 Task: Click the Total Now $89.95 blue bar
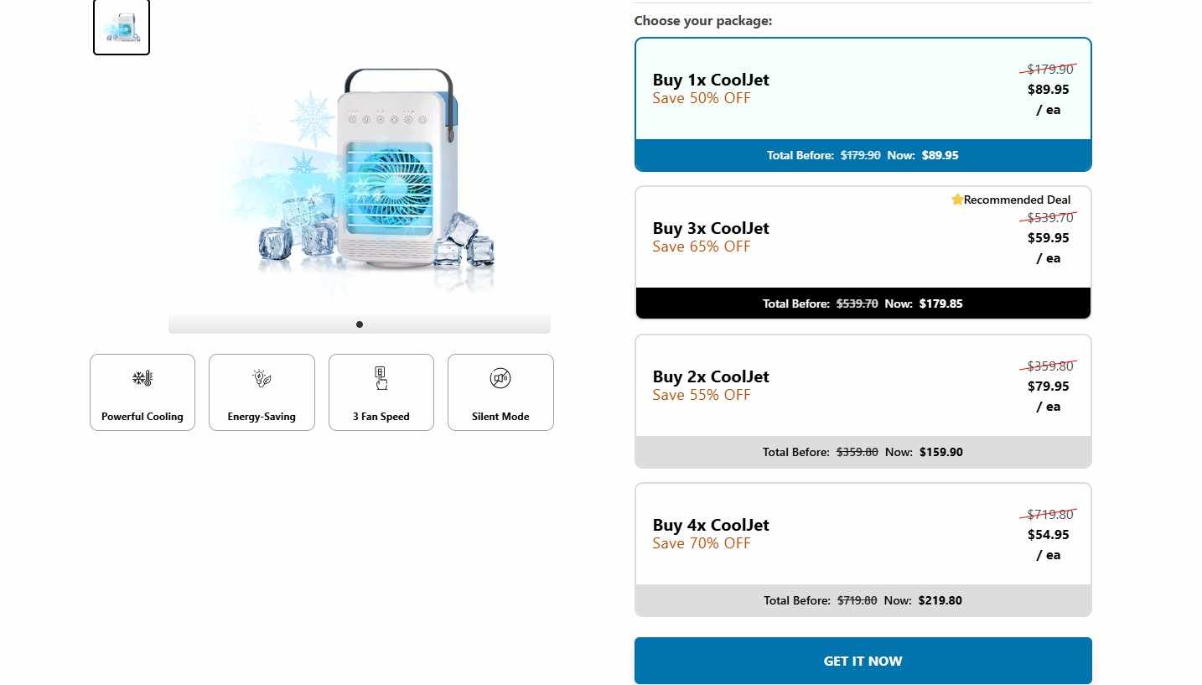coord(863,155)
